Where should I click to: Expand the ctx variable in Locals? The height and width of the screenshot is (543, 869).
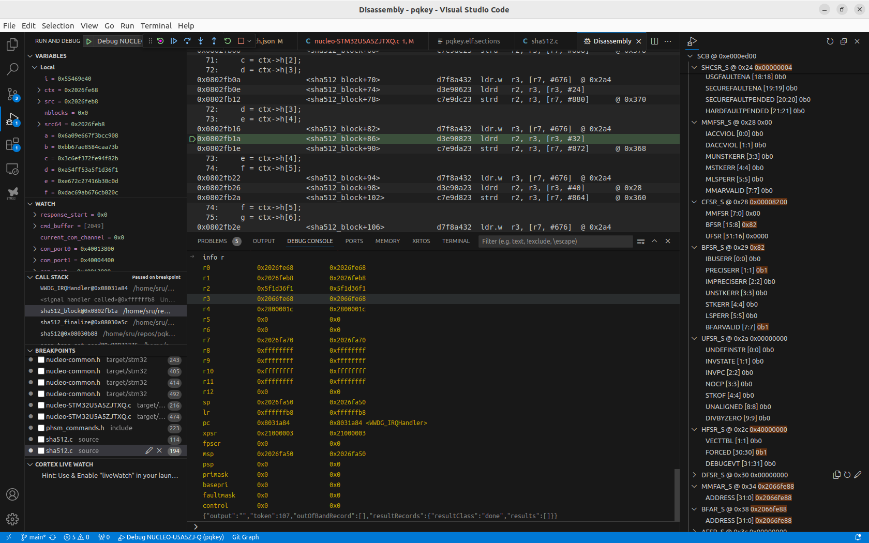point(39,90)
